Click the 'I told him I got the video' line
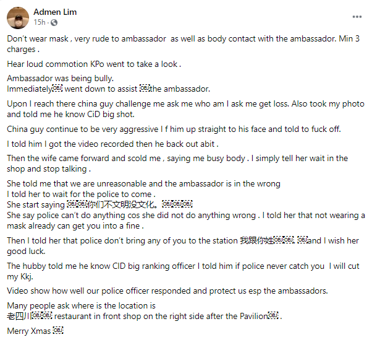 pos(112,144)
